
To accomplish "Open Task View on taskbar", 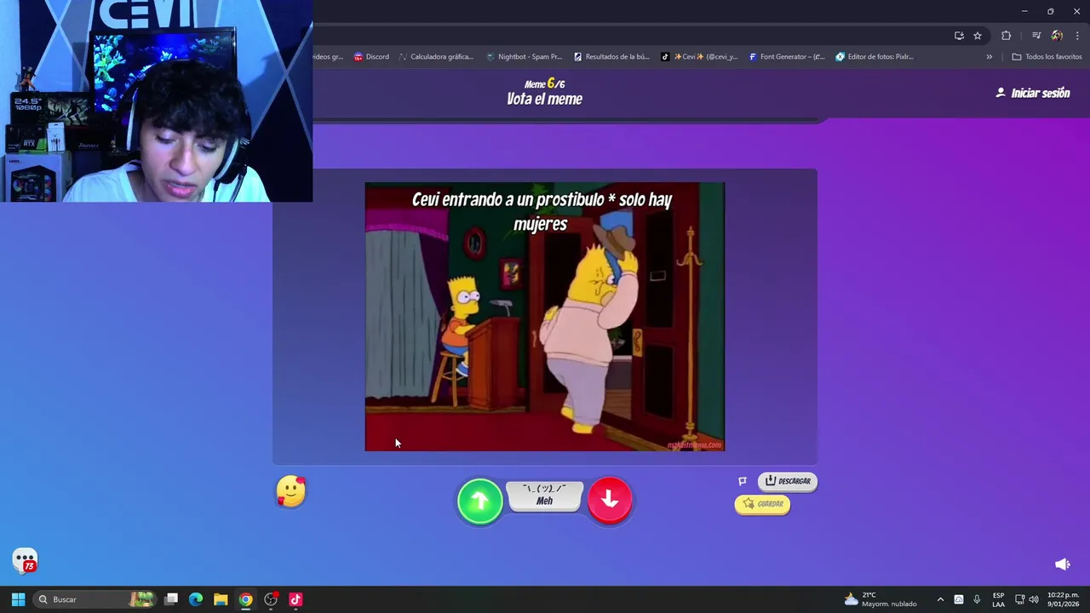I will [171, 599].
